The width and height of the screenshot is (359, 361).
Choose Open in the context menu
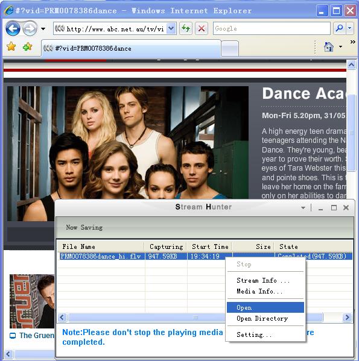265,307
